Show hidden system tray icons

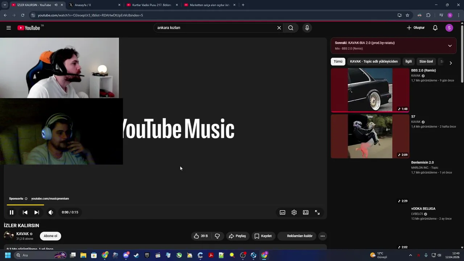click(x=410, y=255)
